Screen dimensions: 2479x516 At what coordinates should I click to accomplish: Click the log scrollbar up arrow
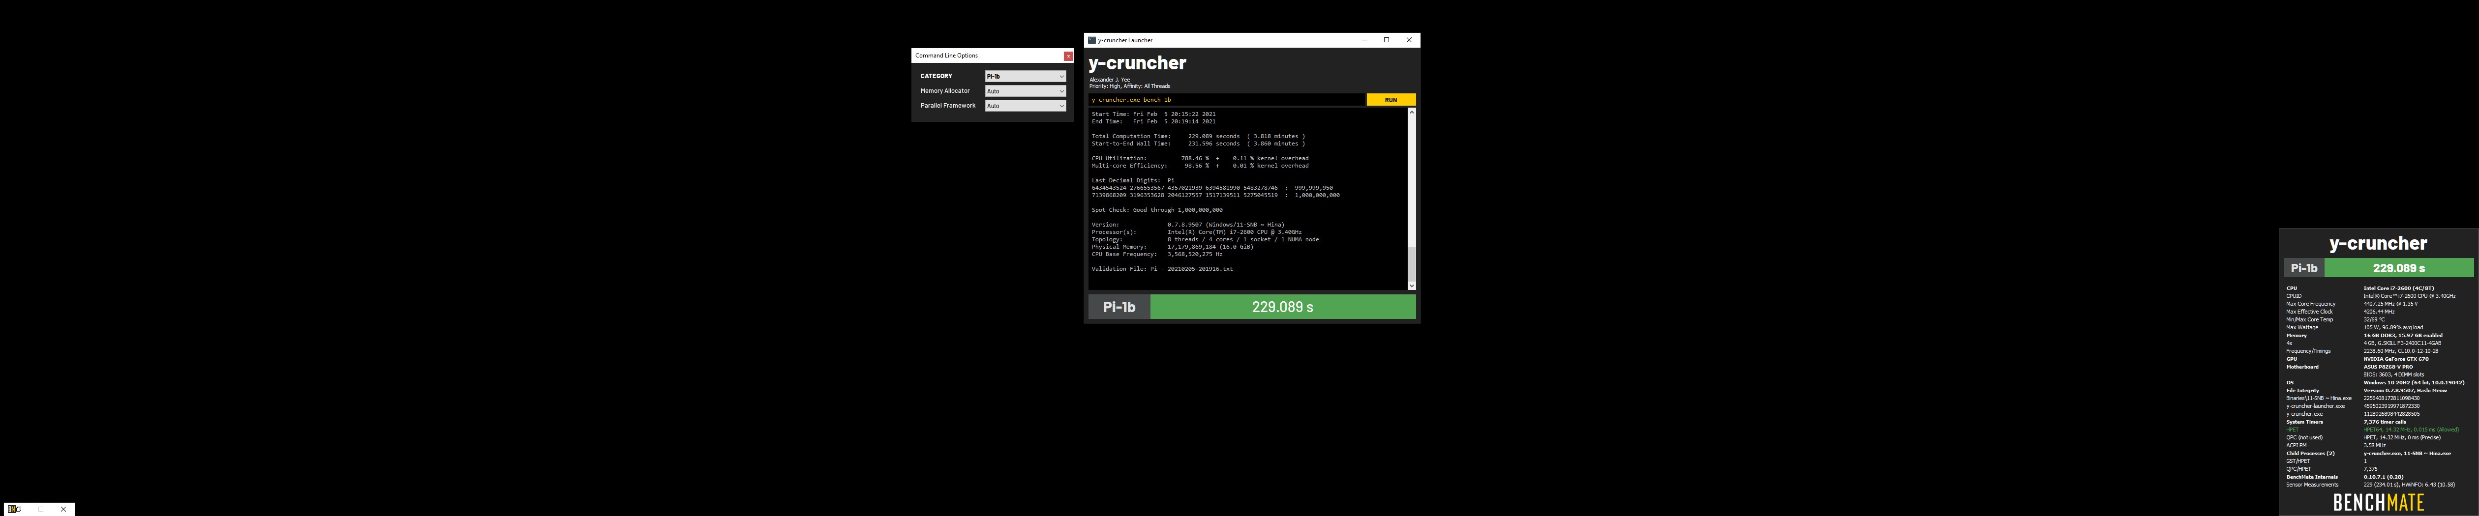(x=1412, y=113)
